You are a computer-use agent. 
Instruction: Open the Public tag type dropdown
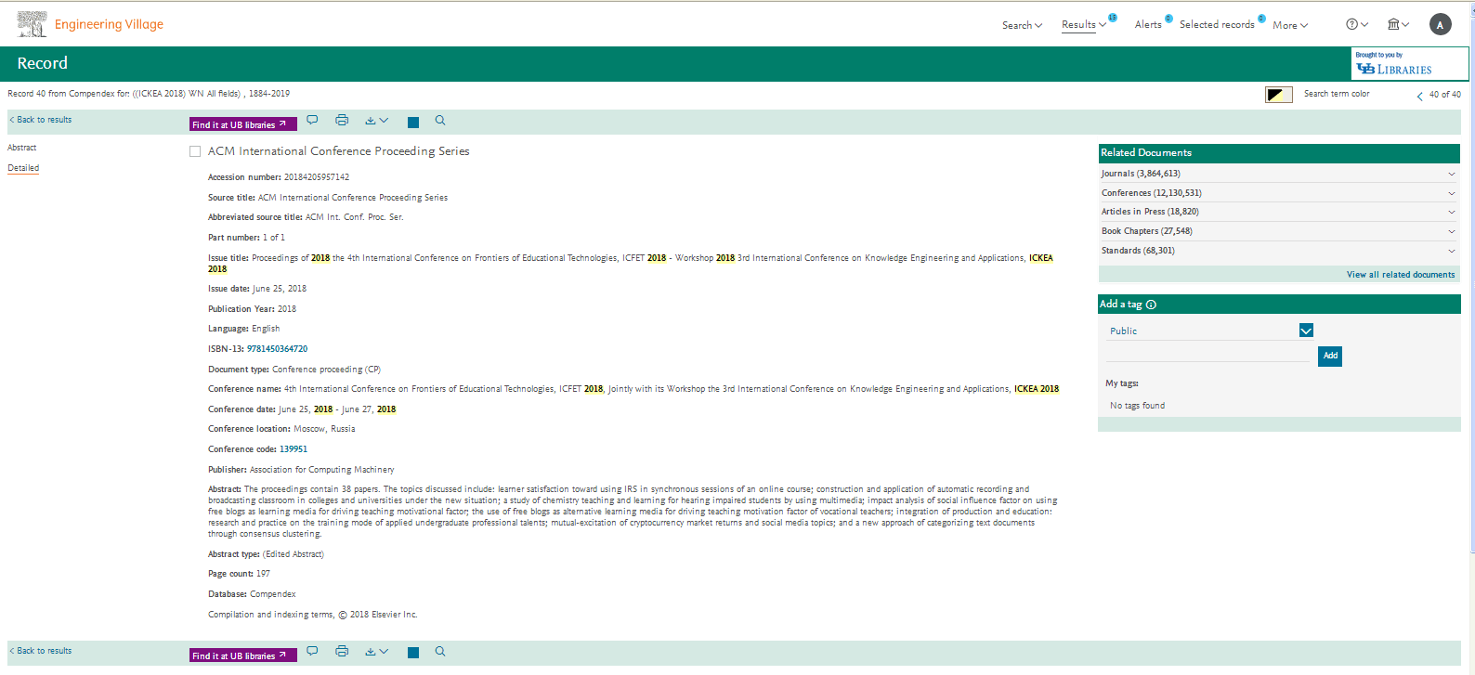pyautogui.click(x=1306, y=331)
